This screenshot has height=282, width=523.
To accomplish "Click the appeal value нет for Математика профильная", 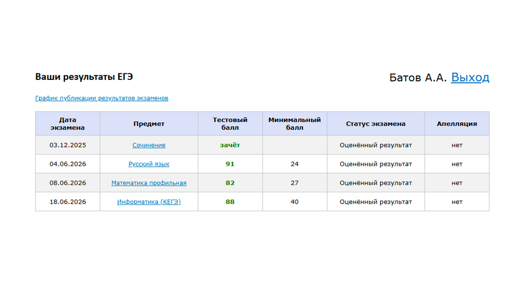I will (x=457, y=183).
